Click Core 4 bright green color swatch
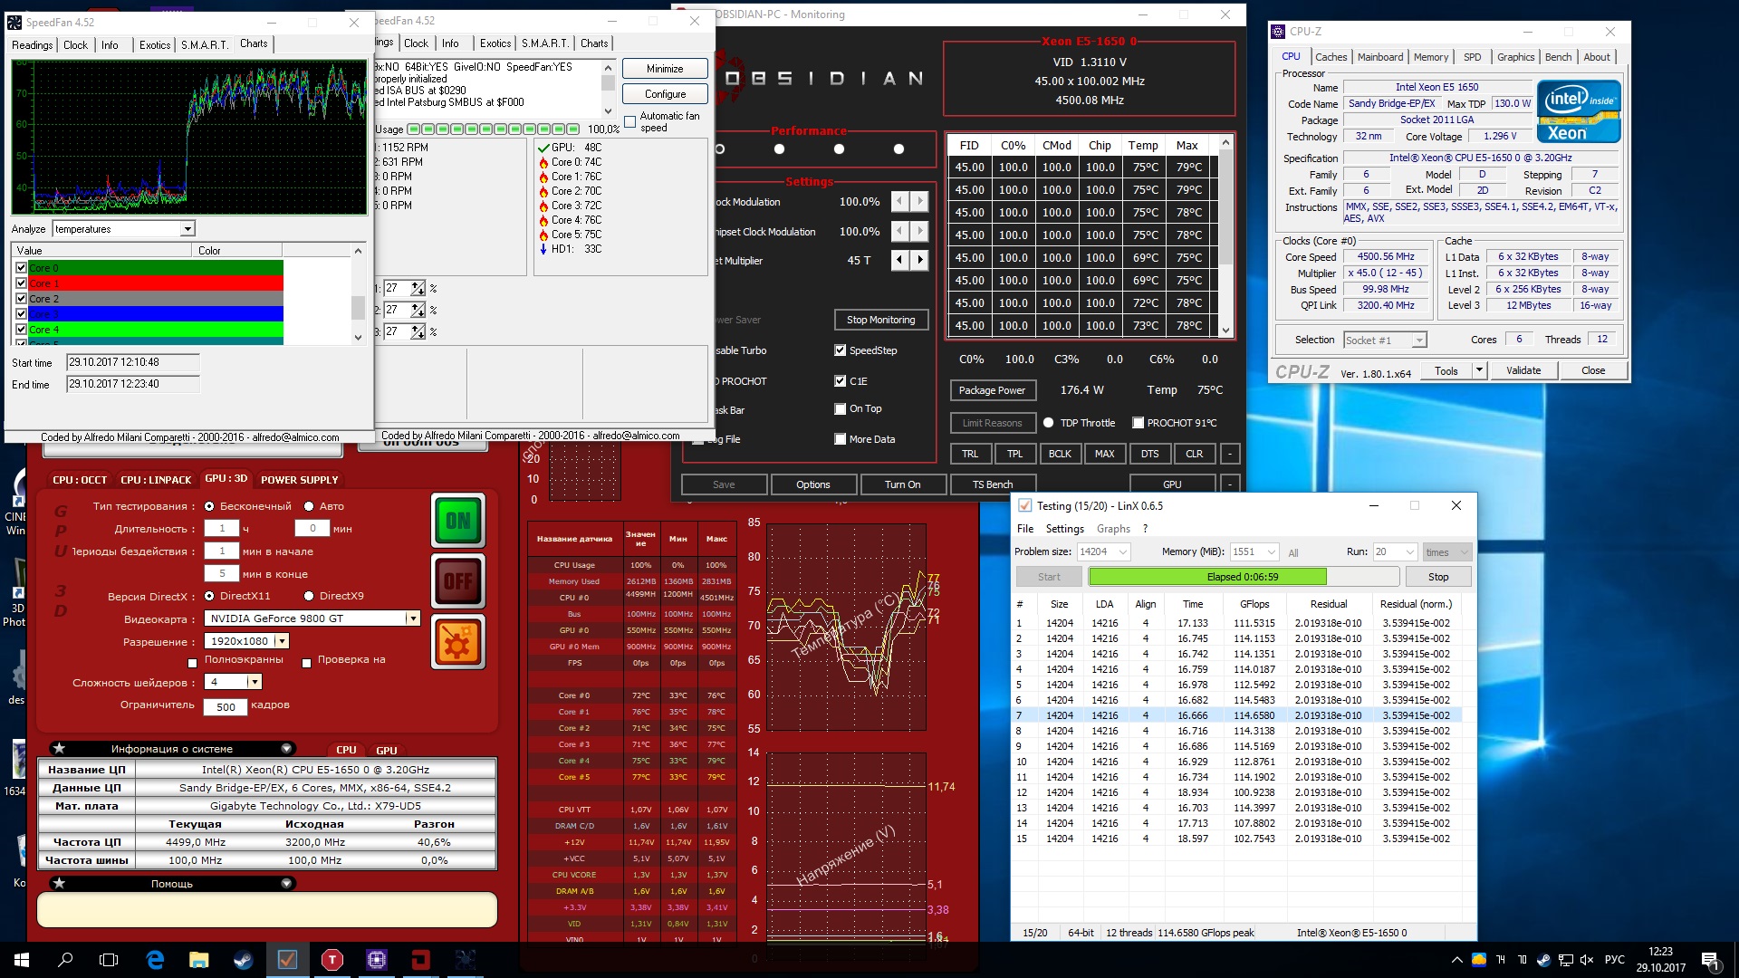The width and height of the screenshot is (1739, 978). coord(156,330)
